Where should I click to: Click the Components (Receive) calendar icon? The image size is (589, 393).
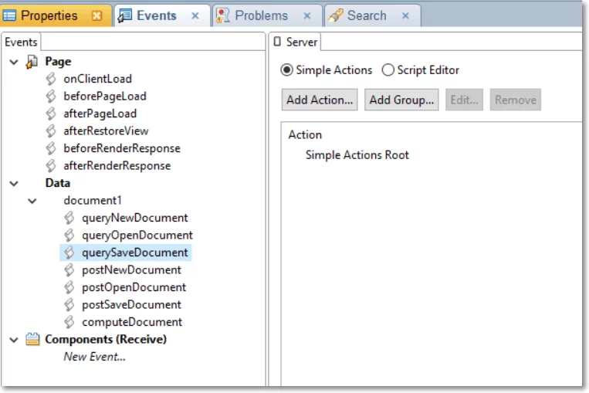click(x=32, y=340)
